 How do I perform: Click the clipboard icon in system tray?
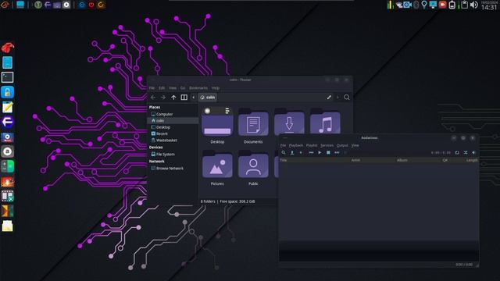pyautogui.click(x=464, y=5)
